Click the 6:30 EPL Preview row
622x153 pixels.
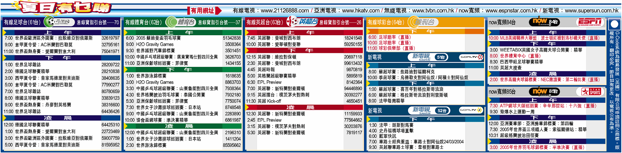click(304, 82)
